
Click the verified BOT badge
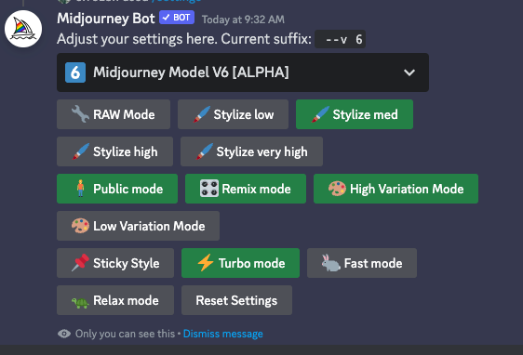click(x=177, y=18)
